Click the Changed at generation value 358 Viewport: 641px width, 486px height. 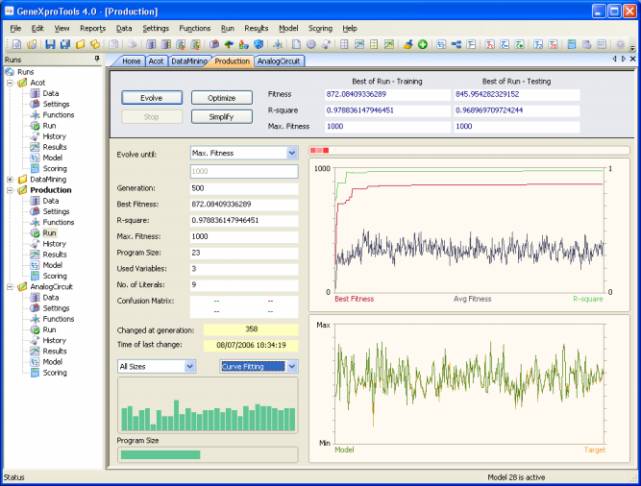coord(251,329)
